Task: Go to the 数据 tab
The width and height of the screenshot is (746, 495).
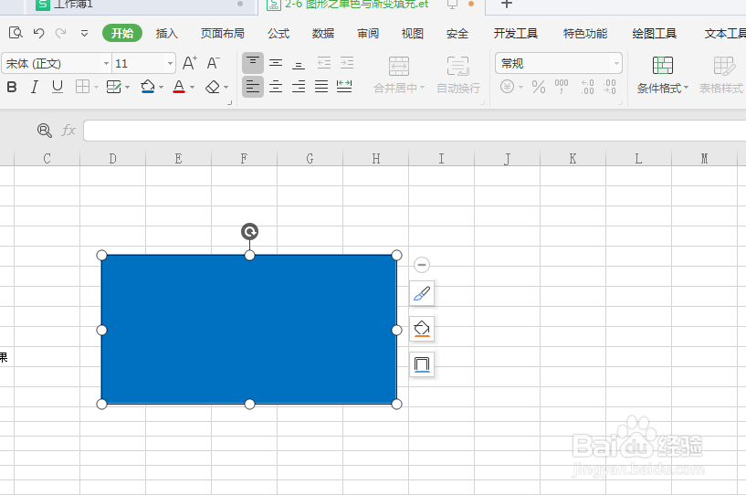Action: (323, 33)
